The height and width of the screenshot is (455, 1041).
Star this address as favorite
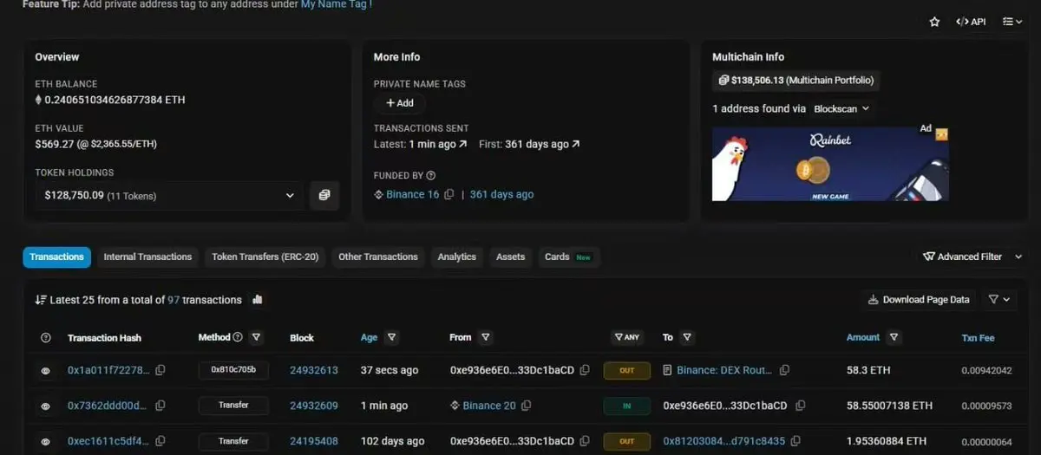[x=934, y=22]
